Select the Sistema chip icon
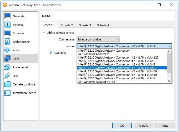This screenshot has height=132, width=179. tap(7, 24)
